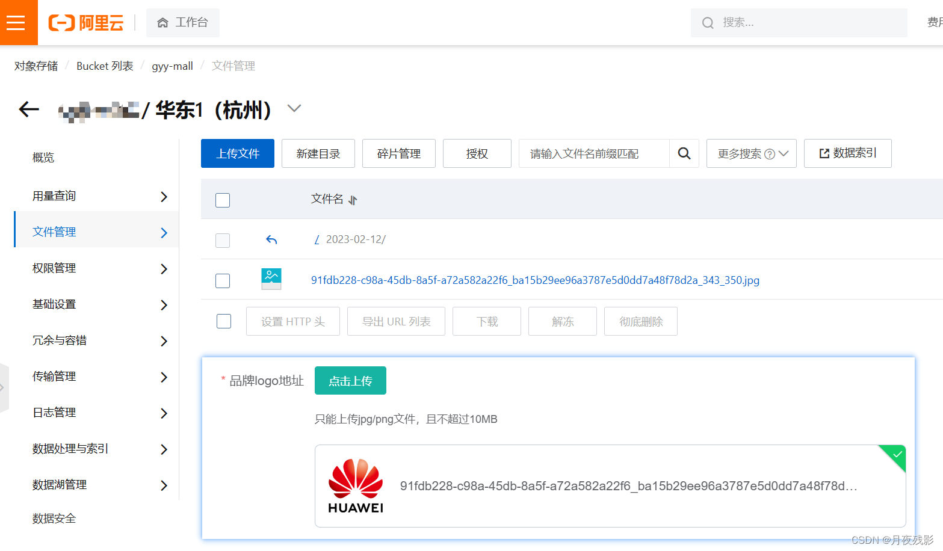943x551 pixels.
Task: Click the image file type icon
Action: click(271, 279)
